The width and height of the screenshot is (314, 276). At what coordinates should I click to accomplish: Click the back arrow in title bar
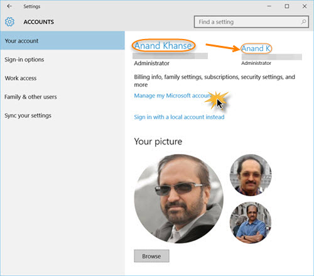9,6
